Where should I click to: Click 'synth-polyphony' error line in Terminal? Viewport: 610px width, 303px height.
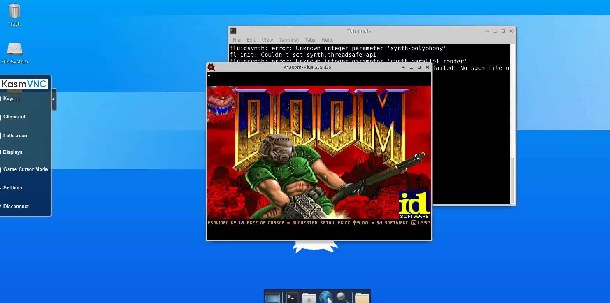coord(338,48)
